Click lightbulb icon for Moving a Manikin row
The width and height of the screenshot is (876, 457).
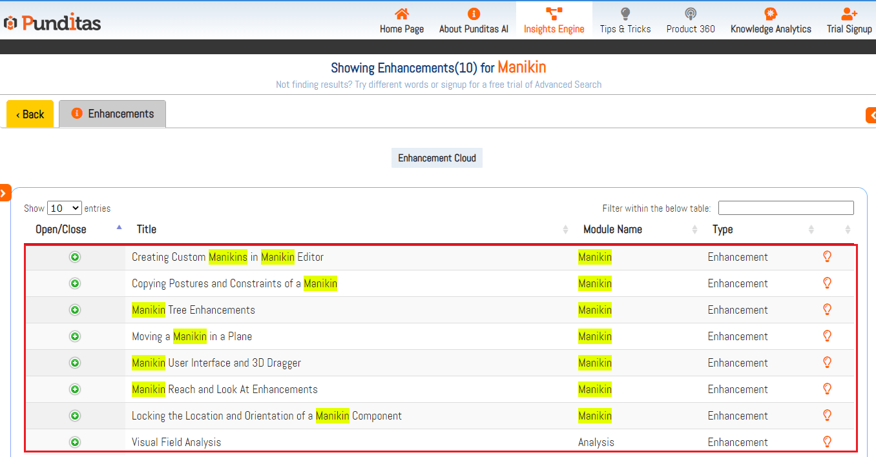826,336
